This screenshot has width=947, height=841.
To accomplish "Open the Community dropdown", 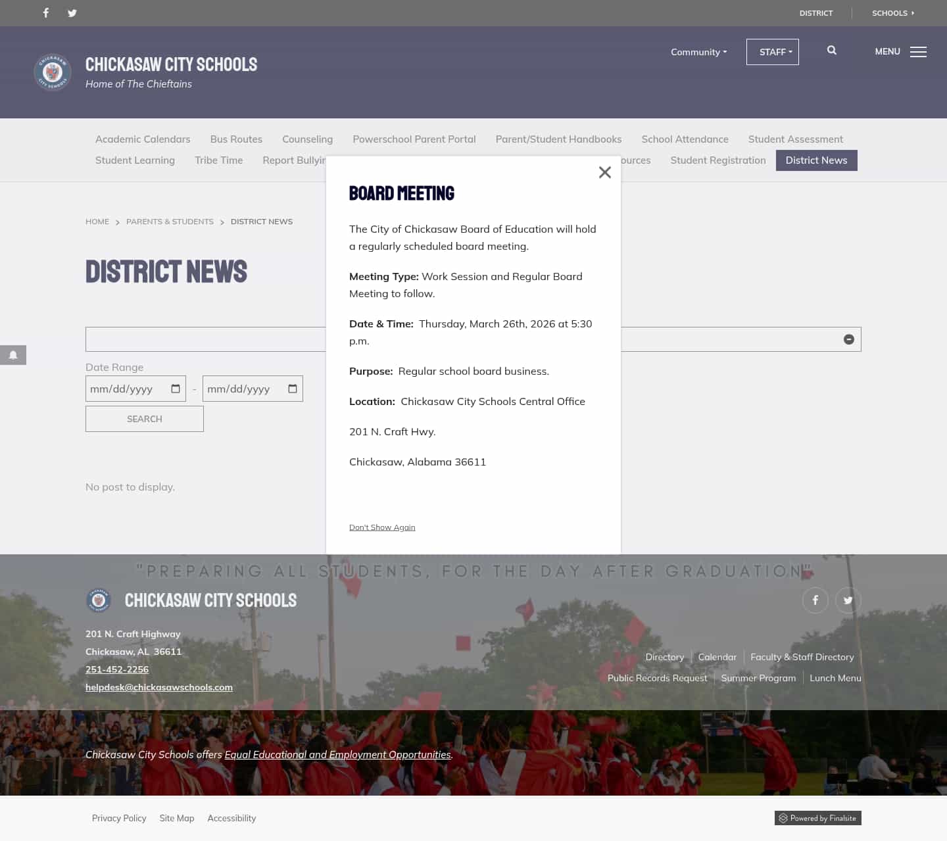I will [698, 52].
